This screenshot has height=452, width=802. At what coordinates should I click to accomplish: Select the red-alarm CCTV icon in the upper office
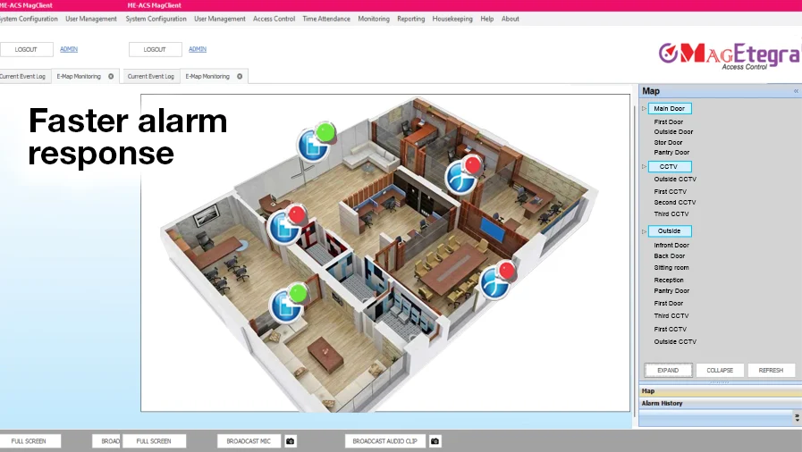point(462,176)
